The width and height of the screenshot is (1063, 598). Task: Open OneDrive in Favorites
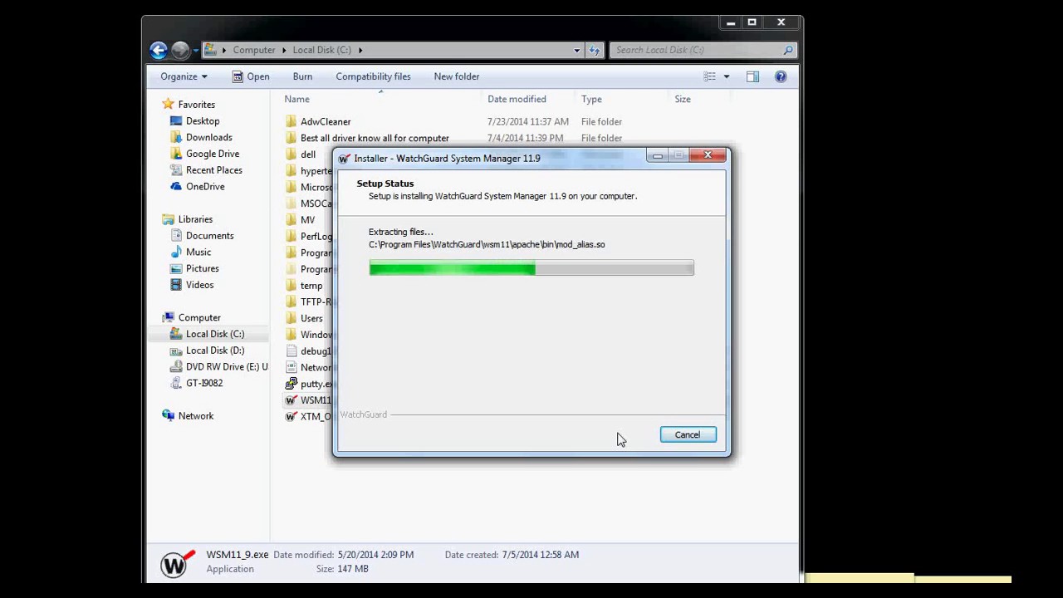pos(205,187)
